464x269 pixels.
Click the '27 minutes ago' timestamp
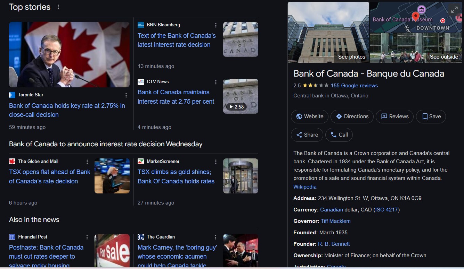click(x=156, y=203)
